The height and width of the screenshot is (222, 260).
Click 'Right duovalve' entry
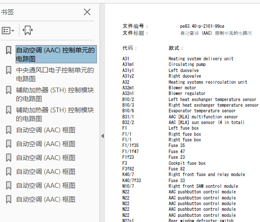(x=185, y=76)
